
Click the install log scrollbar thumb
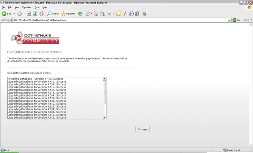104,93
